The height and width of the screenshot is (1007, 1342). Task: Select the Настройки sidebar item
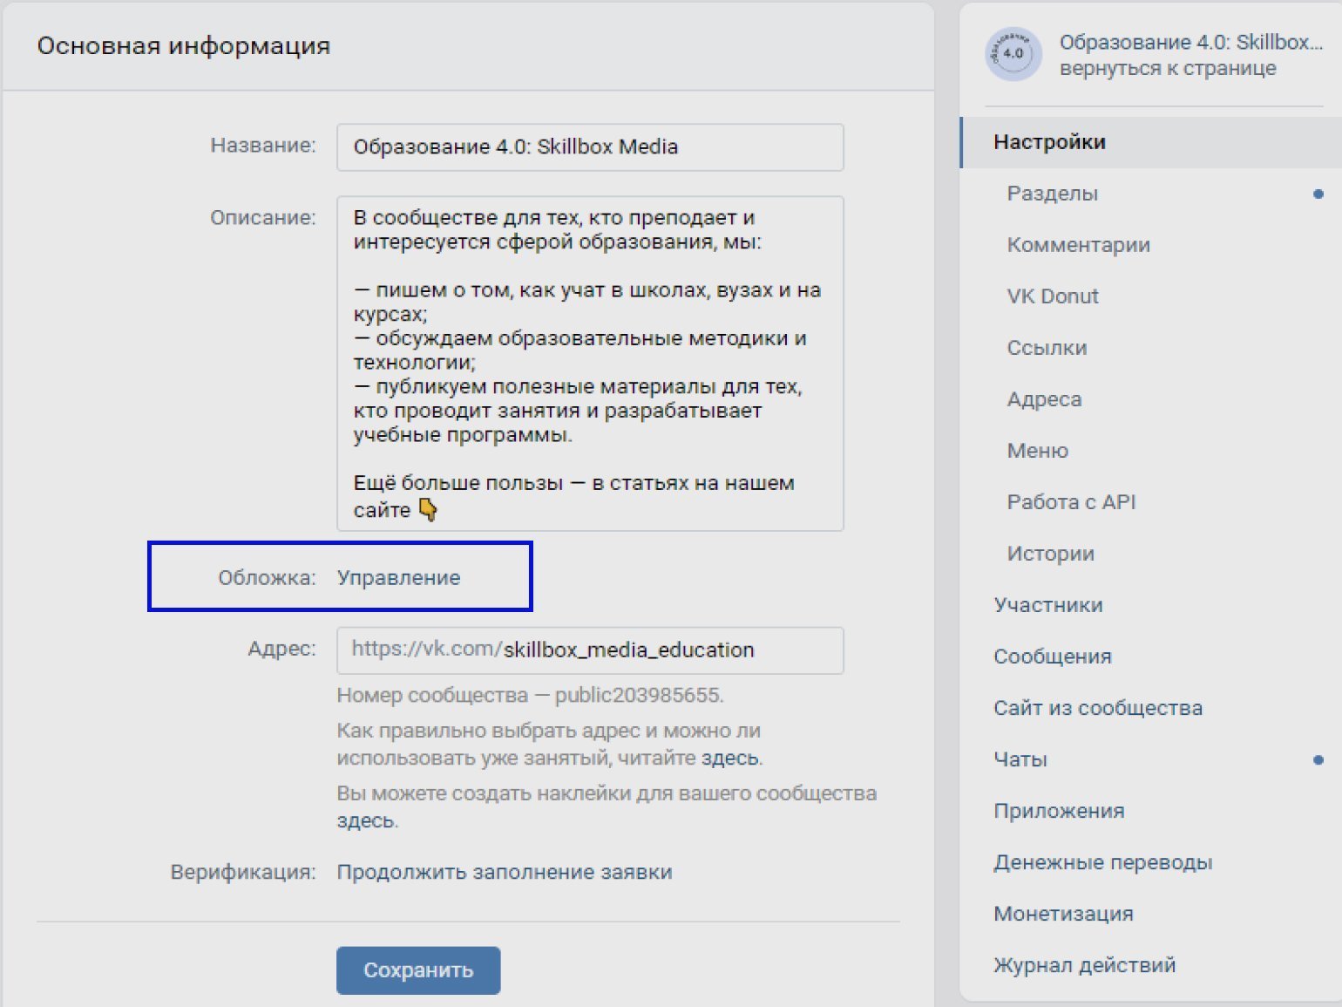(1051, 140)
